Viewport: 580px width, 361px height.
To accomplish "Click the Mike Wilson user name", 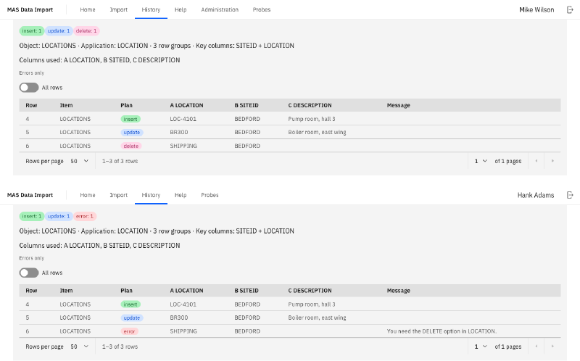I will click(x=536, y=9).
